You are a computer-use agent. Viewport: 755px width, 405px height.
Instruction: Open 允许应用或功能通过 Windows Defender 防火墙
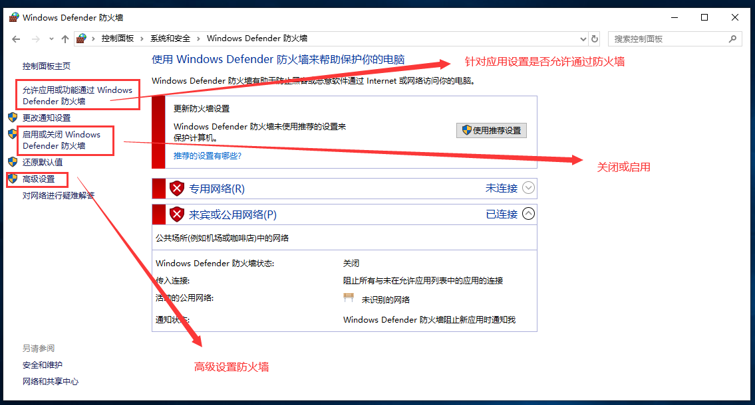tap(77, 96)
